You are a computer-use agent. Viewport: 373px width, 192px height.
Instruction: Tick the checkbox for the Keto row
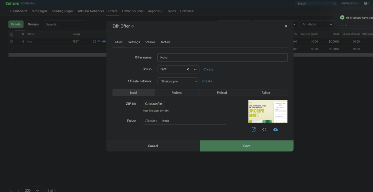tap(12, 41)
